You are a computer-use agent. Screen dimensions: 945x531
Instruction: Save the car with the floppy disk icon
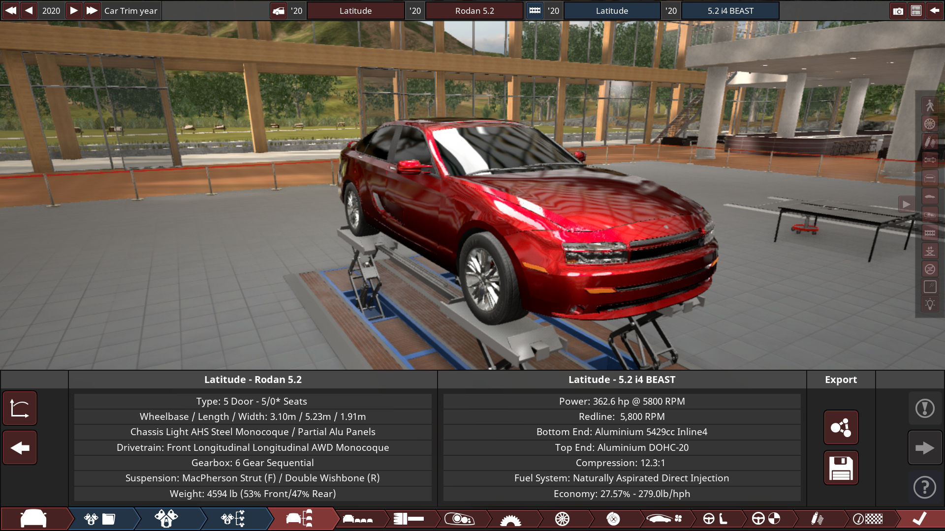tap(841, 468)
